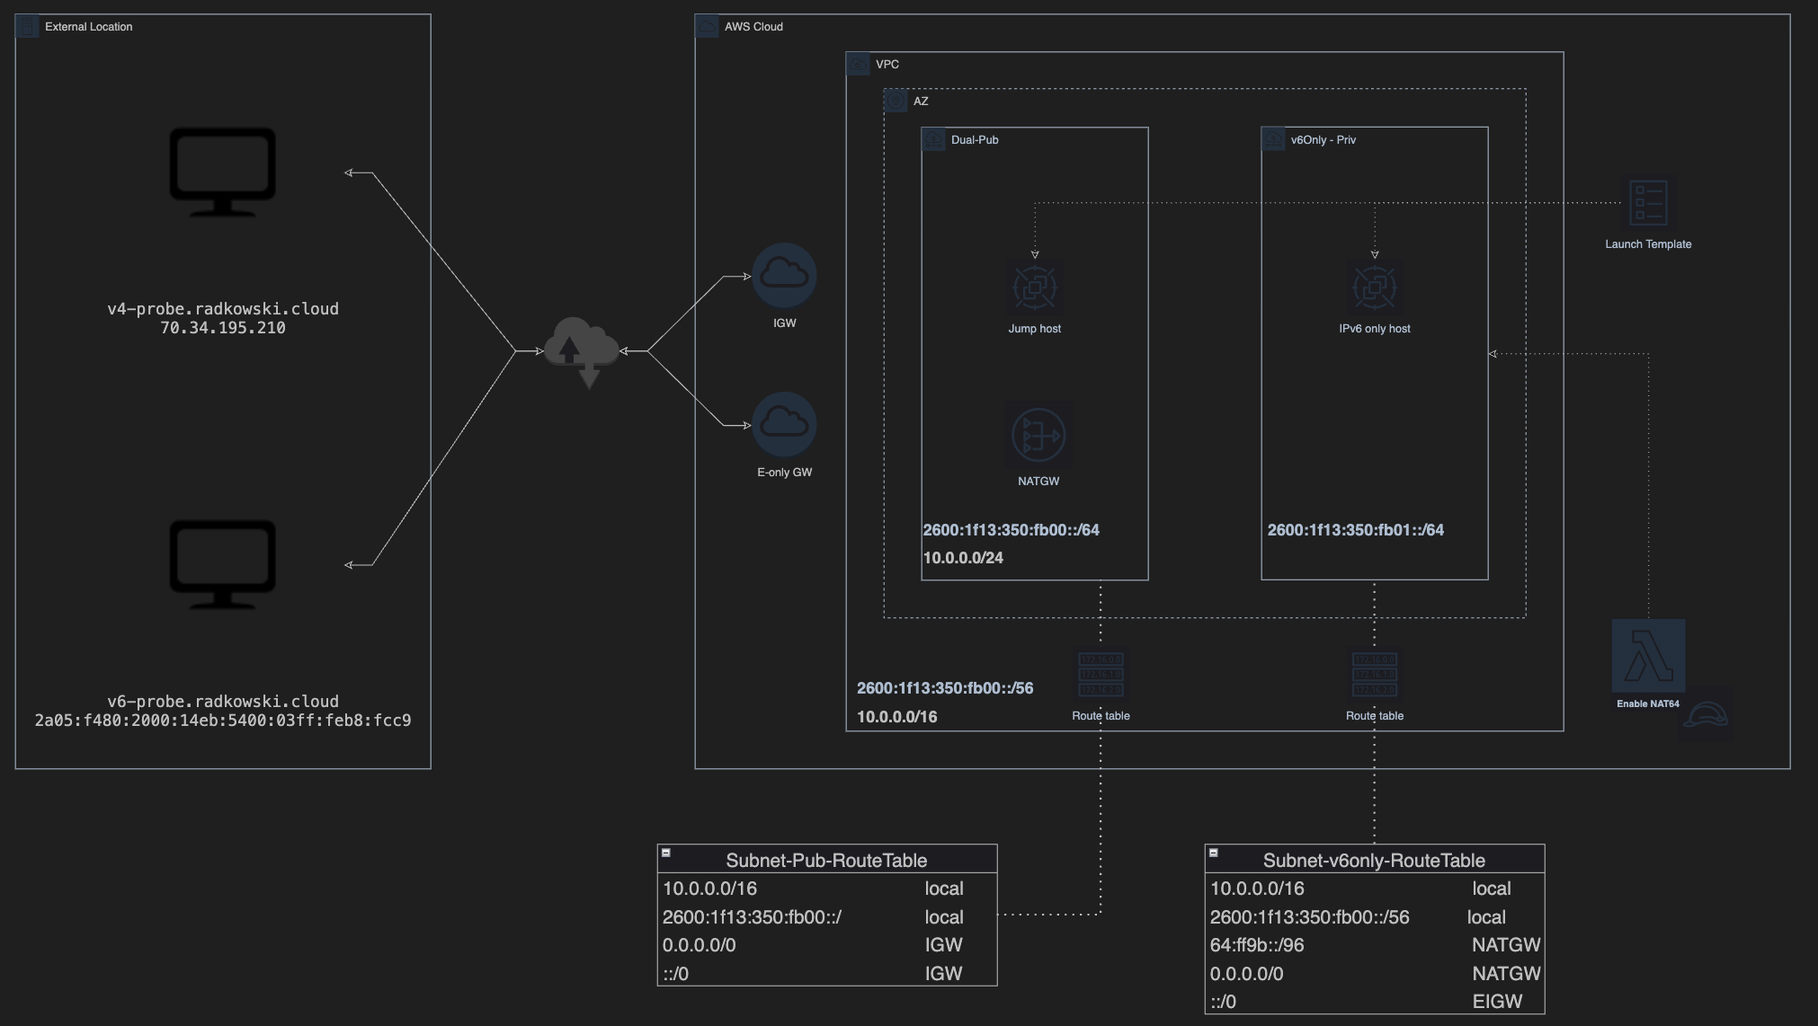Click the IAM role helmet icon
Image resolution: width=1818 pixels, height=1026 pixels.
1705,716
